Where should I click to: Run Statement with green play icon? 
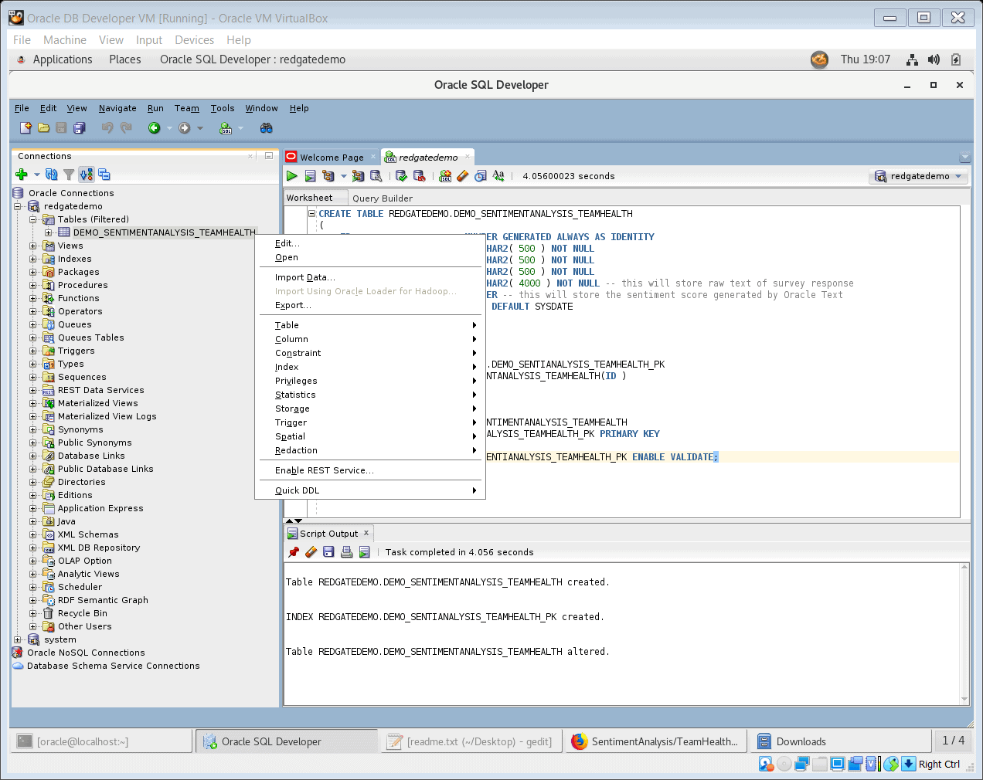[291, 176]
